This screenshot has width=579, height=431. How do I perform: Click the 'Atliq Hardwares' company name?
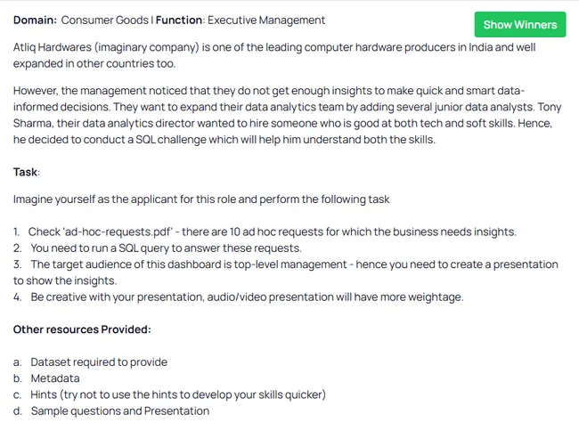coord(52,47)
